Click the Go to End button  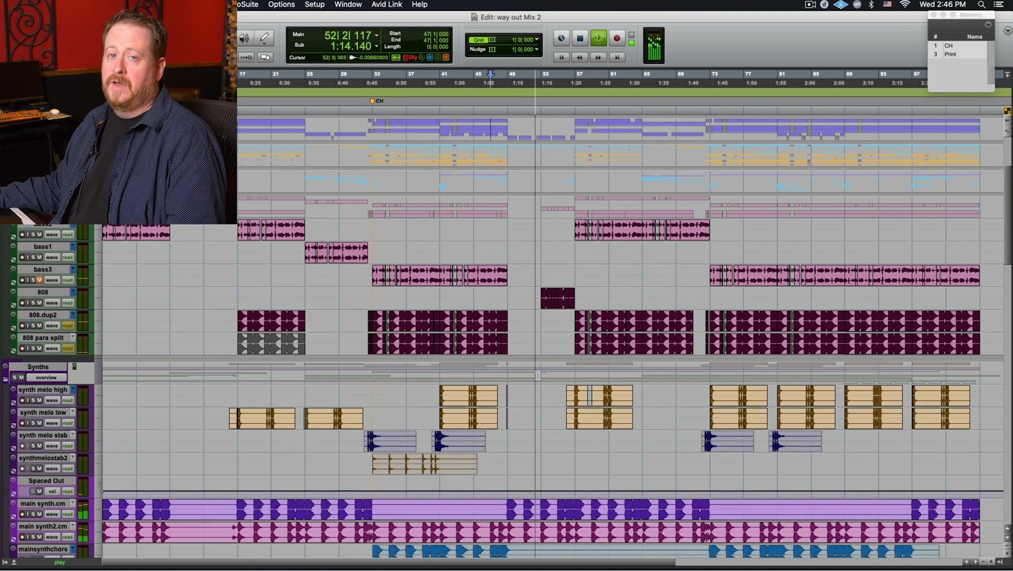point(616,57)
